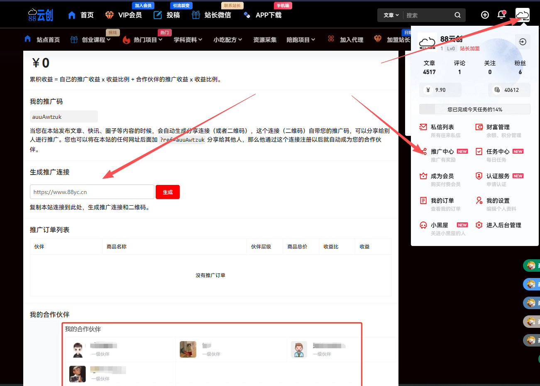
Task: Open the 文章 search type dropdown
Action: (389, 15)
